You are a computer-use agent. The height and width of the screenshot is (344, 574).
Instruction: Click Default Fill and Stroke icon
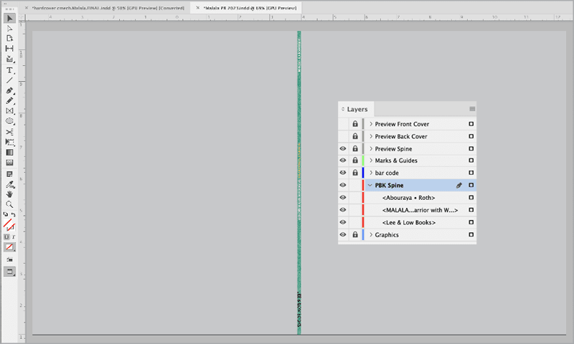pyautogui.click(x=6, y=214)
